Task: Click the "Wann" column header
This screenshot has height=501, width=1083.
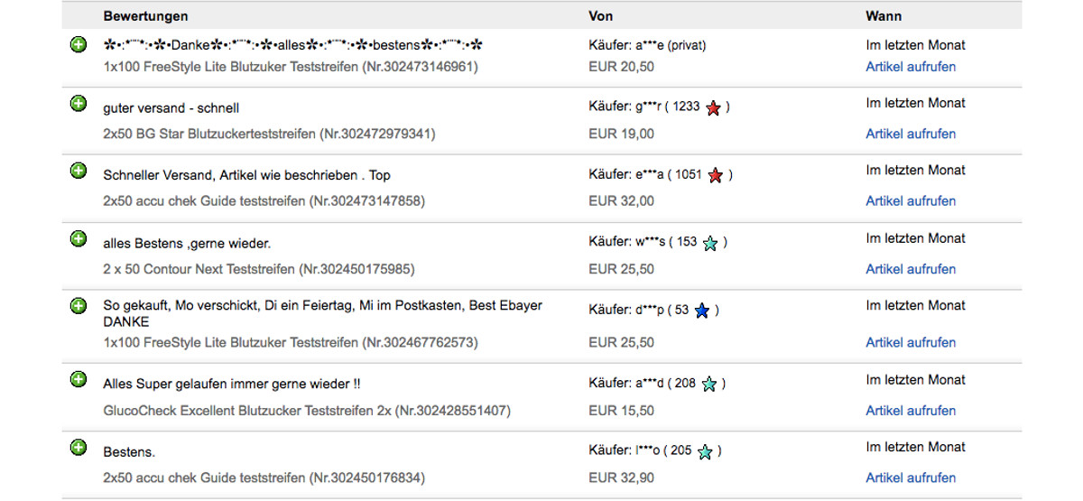Action: (884, 16)
